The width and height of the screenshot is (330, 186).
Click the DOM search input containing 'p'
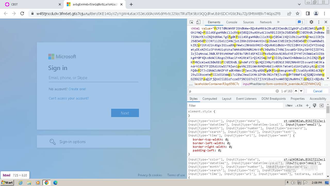coord(232,91)
